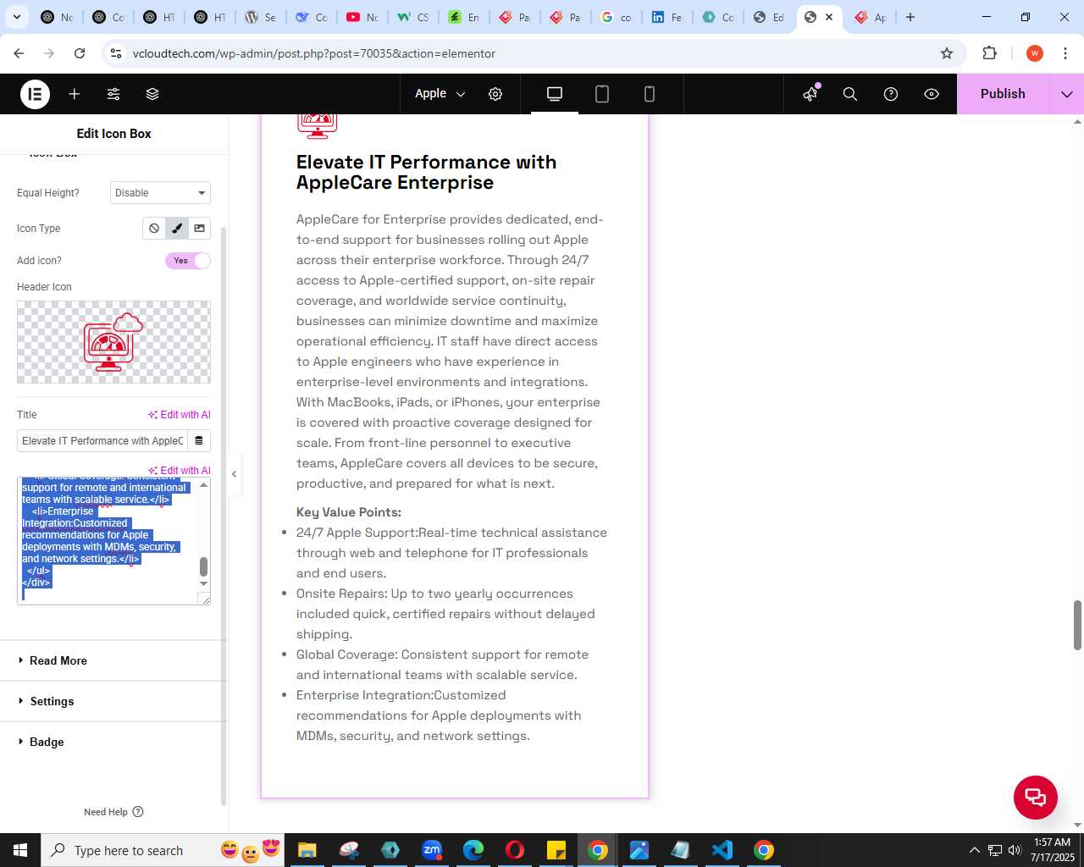Switch to tablet preview mode
The height and width of the screenshot is (867, 1084).
pos(602,94)
